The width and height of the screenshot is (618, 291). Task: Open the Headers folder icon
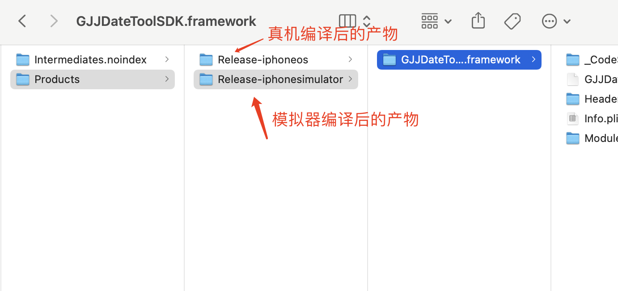(x=573, y=99)
